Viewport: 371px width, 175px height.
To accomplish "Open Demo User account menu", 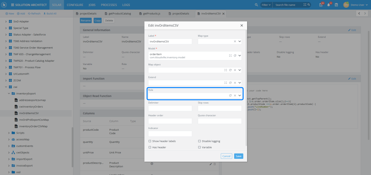I will [x=359, y=5].
